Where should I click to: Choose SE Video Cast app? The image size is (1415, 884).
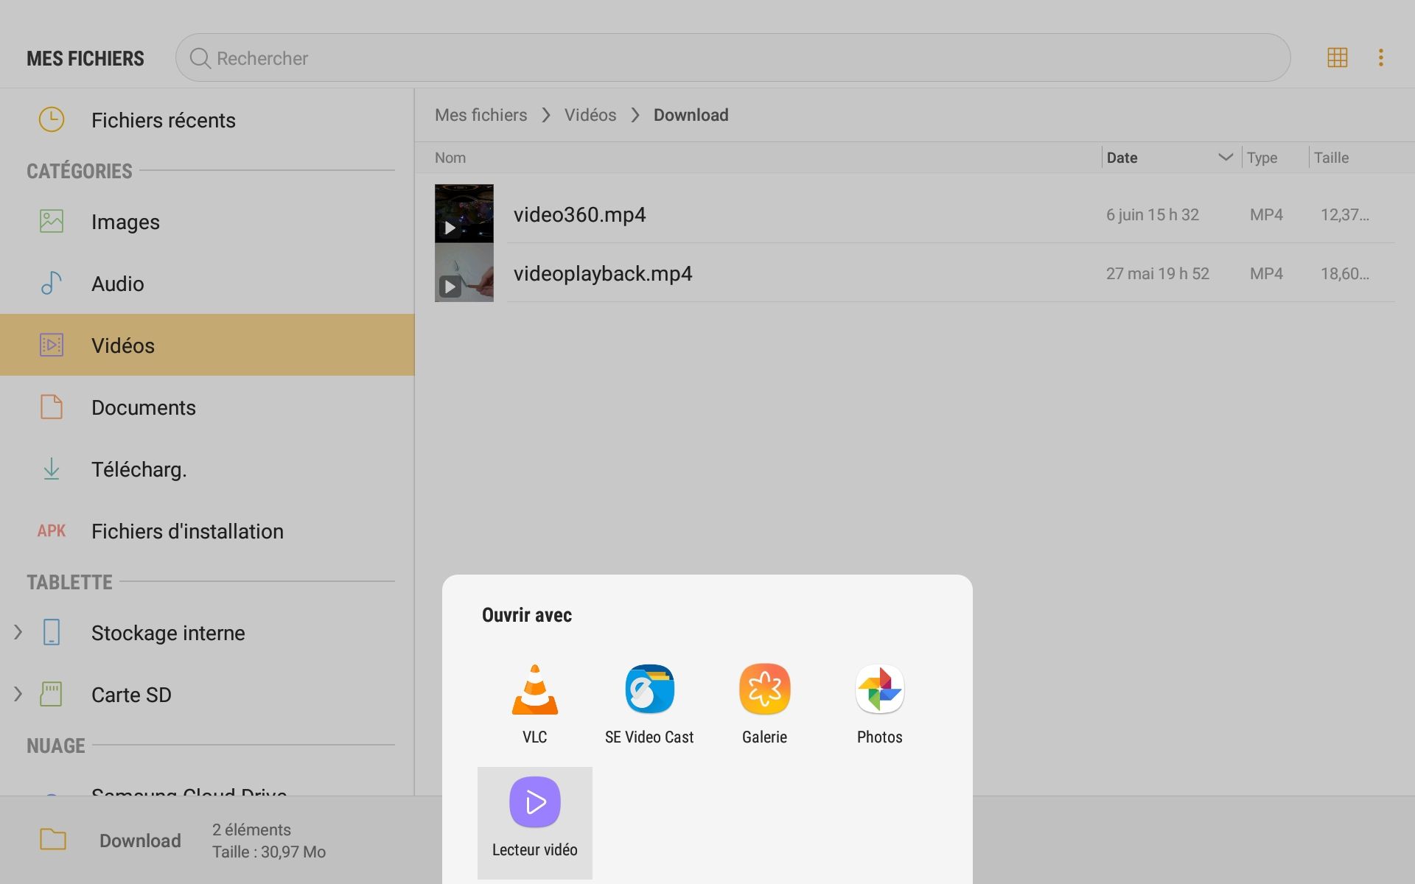tap(649, 690)
